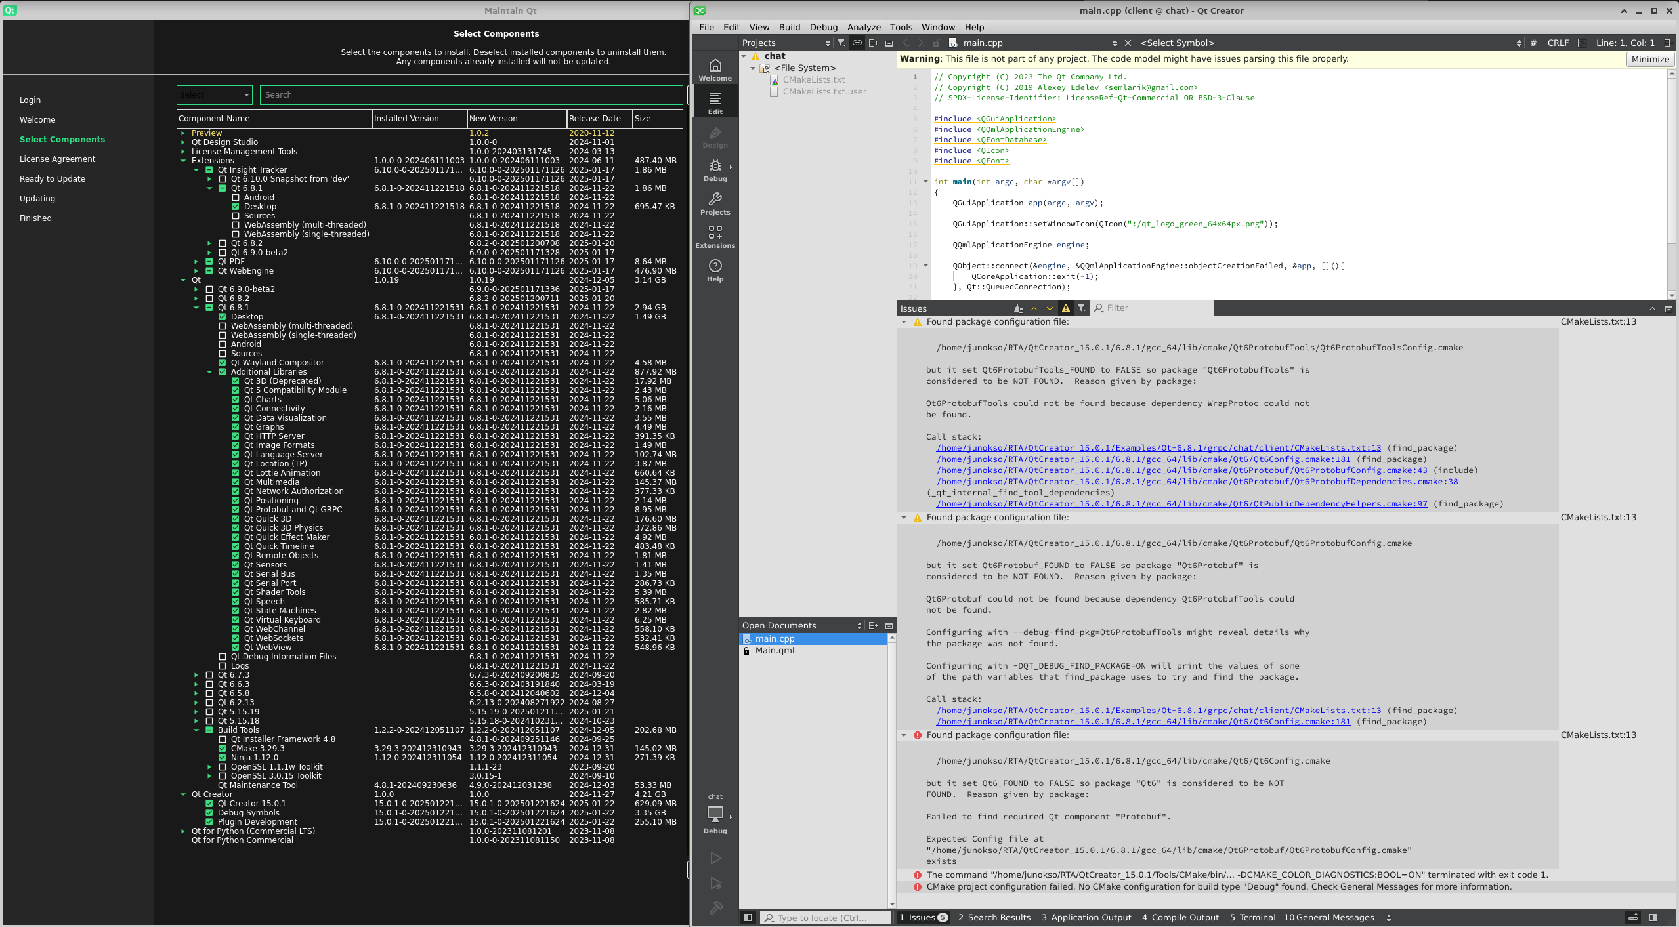Click the Projects view filter tree icon
1679x927 pixels.
pyautogui.click(x=841, y=43)
